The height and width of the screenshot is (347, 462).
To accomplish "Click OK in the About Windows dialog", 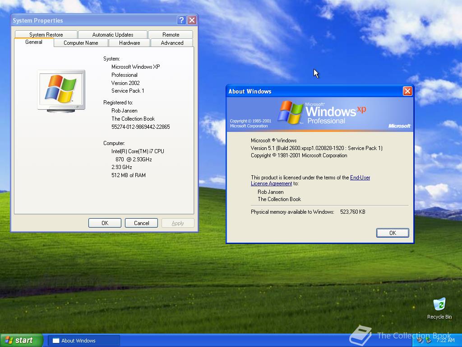I will point(393,233).
